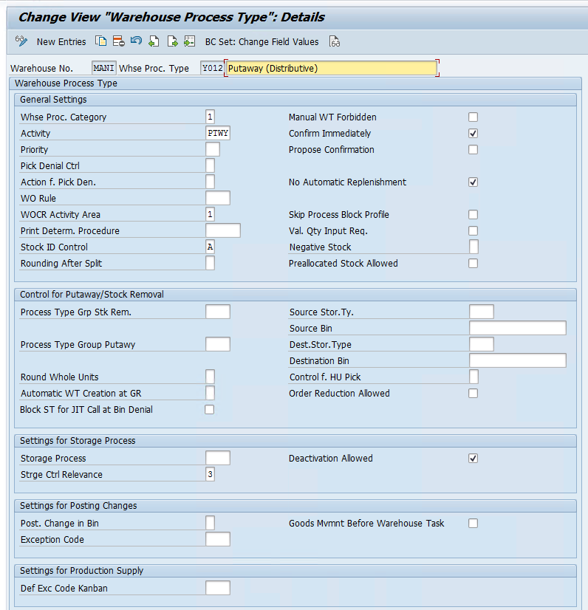Go to next entry icon
Image resolution: width=588 pixels, height=610 pixels.
click(172, 41)
